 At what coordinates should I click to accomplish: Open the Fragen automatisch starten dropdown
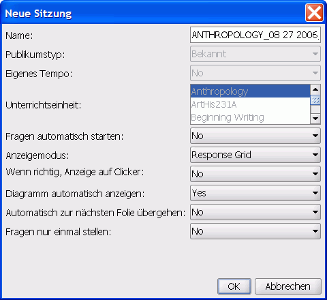point(255,136)
